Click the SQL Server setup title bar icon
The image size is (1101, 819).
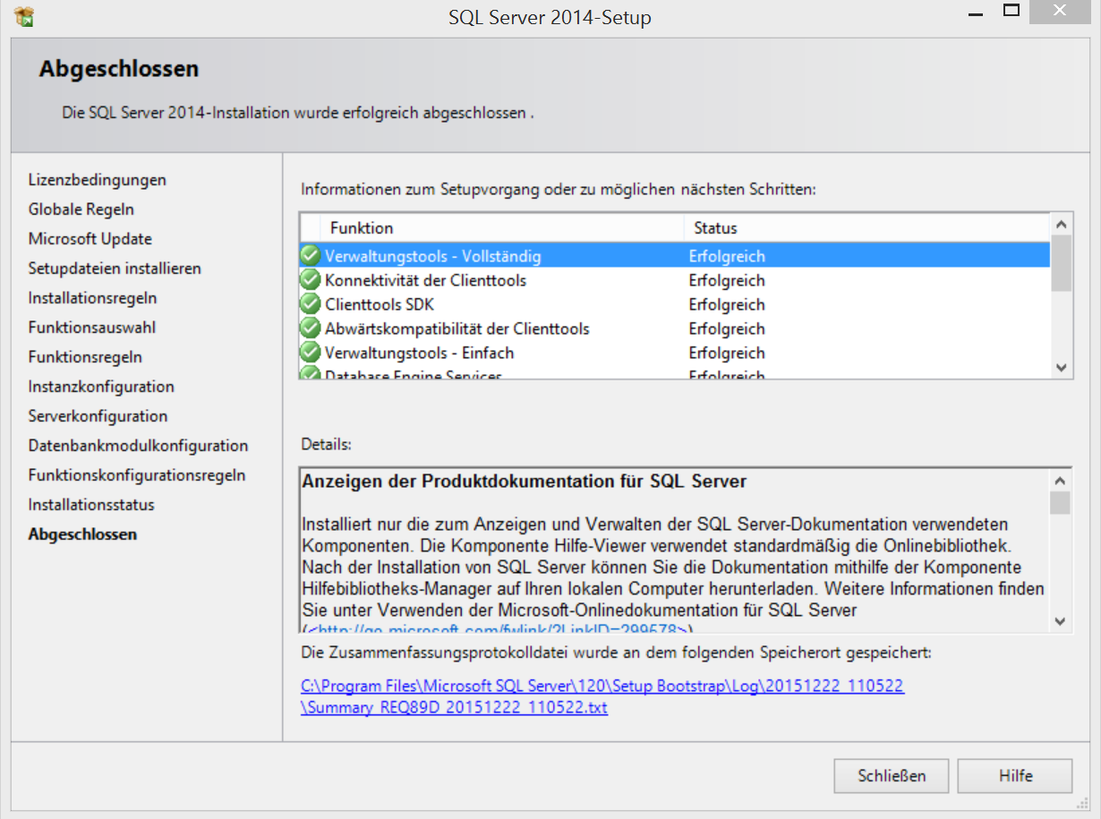24,16
